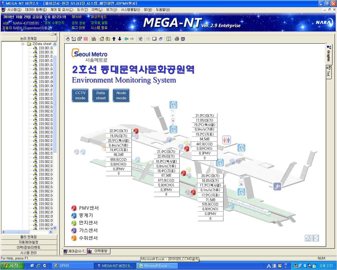
Task: Click the 5,0(HCHO) value cell
Action: (x=166, y=185)
